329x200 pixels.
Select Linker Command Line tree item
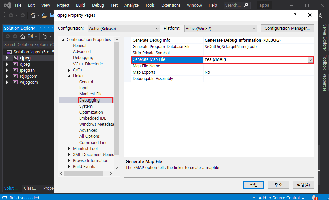[94, 142]
